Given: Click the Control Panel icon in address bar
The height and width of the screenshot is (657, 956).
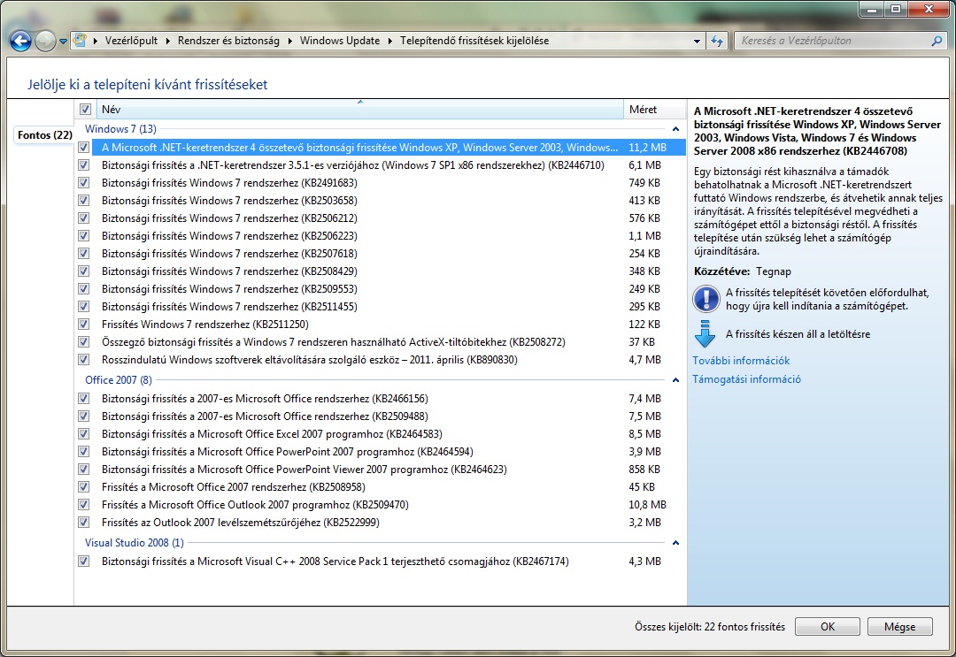Looking at the screenshot, I should coord(80,41).
